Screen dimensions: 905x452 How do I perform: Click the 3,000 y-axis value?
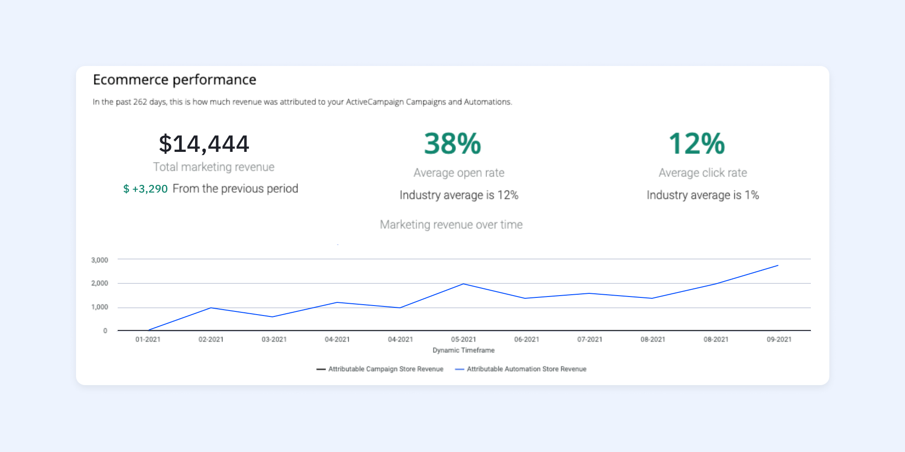pyautogui.click(x=100, y=260)
